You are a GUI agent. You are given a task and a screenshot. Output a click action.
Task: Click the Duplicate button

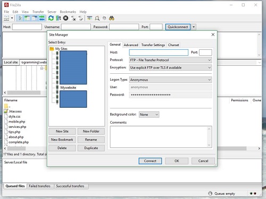click(91, 148)
